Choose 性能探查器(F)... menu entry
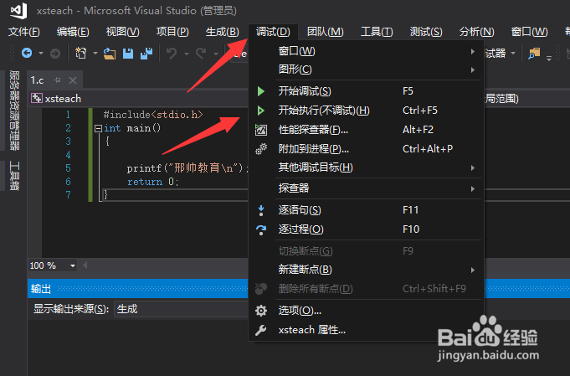 coord(366,130)
